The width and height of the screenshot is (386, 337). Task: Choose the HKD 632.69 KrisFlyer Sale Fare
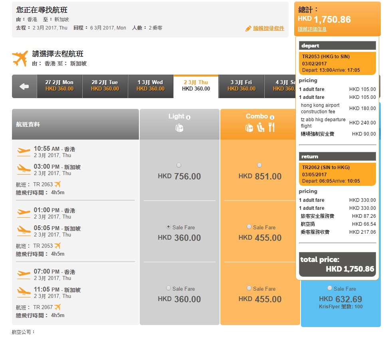coord(330,288)
